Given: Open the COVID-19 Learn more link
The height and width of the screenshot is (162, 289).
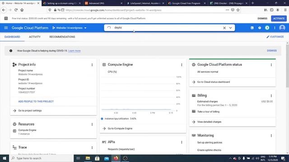Looking at the screenshot, I should (x=74, y=51).
